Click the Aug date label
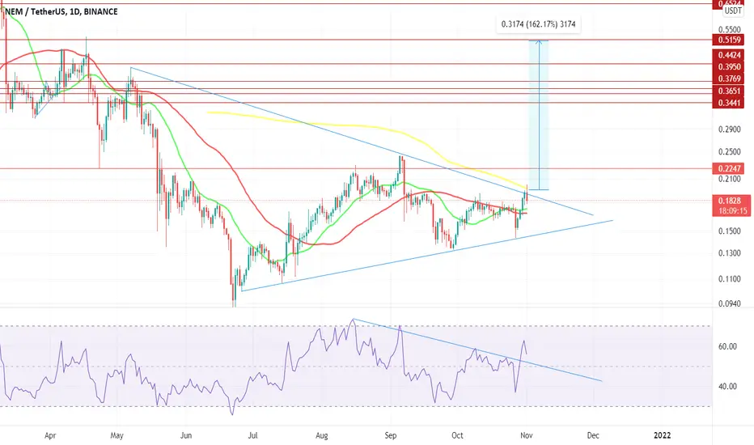754x445 pixels. coord(322,436)
